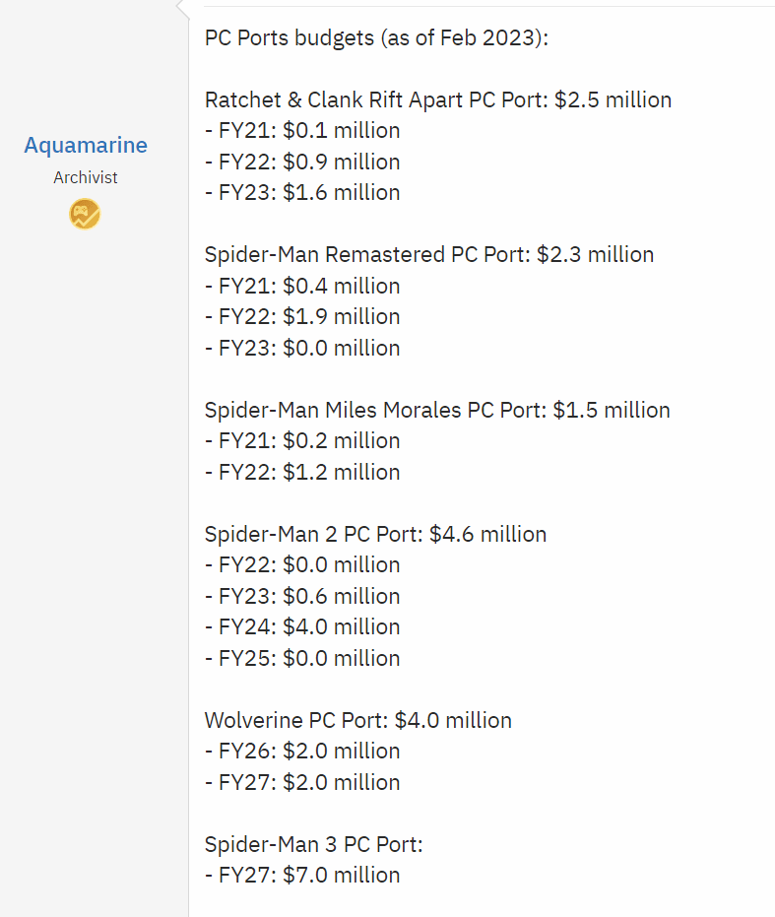Click the FY22: $1.9 million line
775x917 pixels.
pos(302,316)
